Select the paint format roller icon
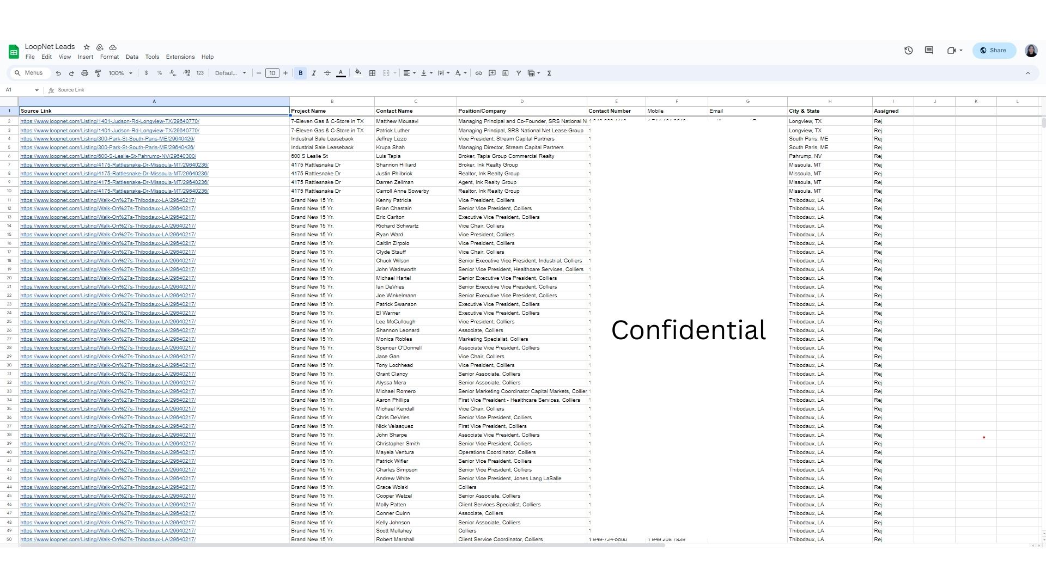 pyautogui.click(x=98, y=73)
